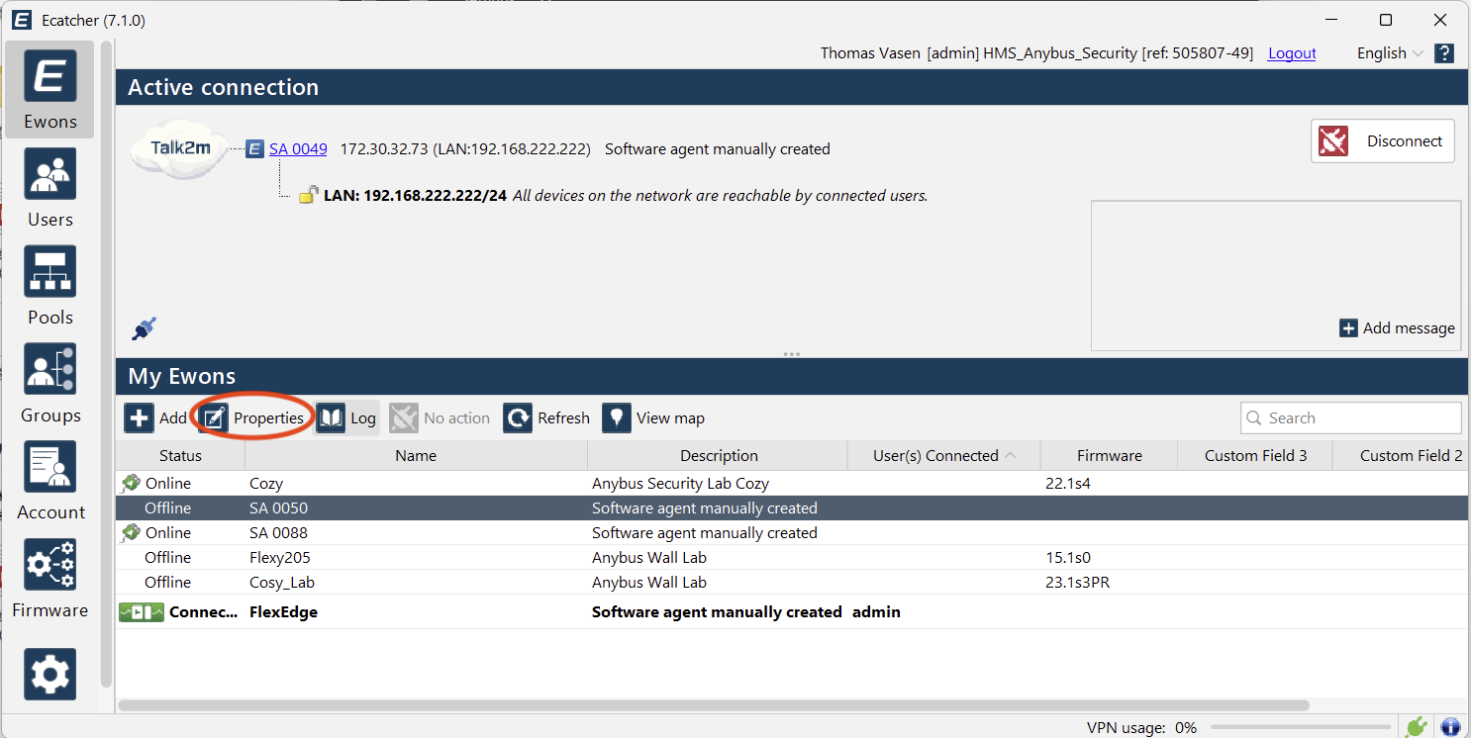Click the panel splitter handle dots
1471x738 pixels.
coord(791,354)
